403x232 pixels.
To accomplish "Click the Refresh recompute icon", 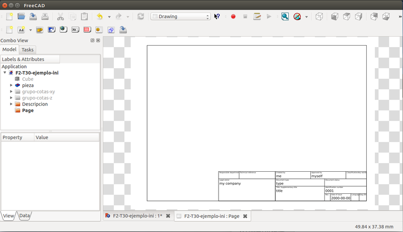I will 141,17.
